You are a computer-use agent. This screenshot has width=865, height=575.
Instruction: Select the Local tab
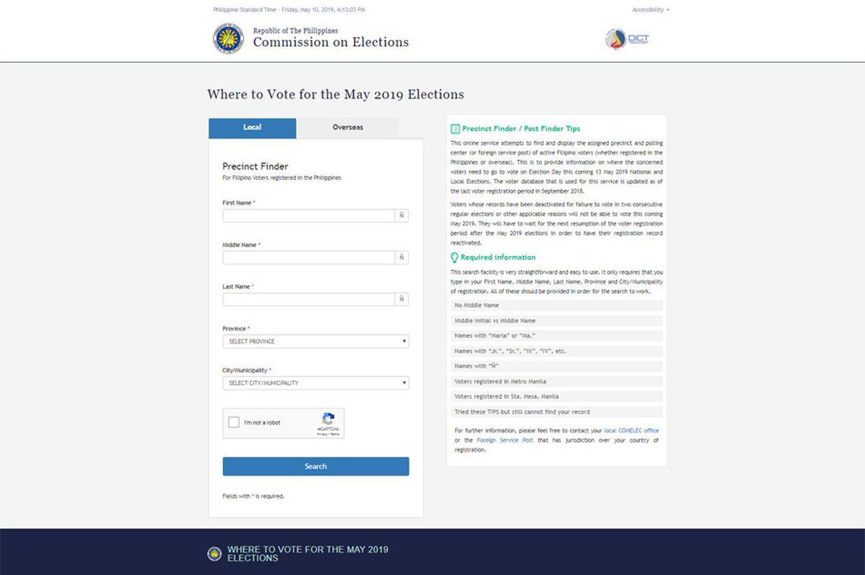[252, 127]
